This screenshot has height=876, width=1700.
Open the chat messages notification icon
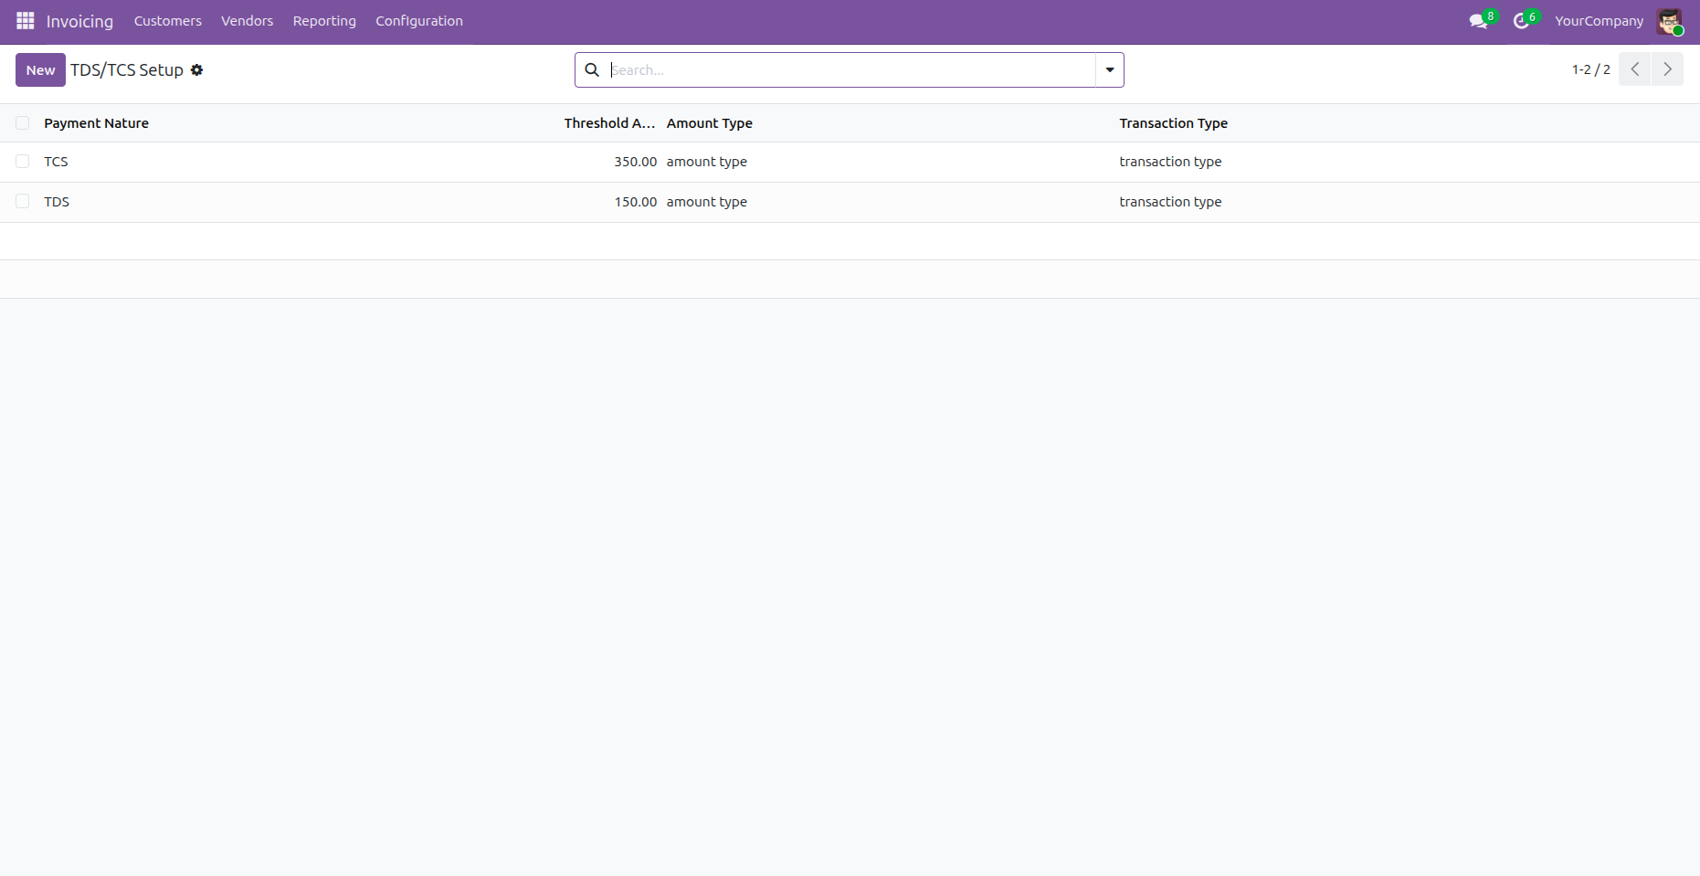click(1478, 21)
